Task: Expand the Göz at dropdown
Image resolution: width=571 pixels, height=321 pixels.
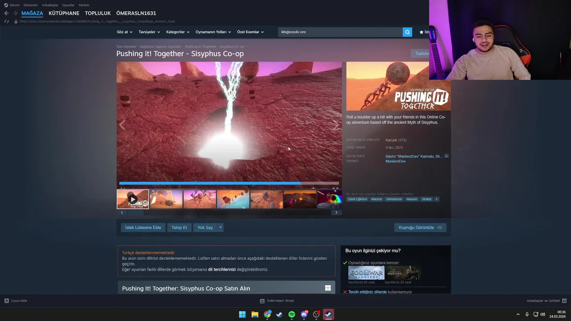Action: (x=124, y=32)
